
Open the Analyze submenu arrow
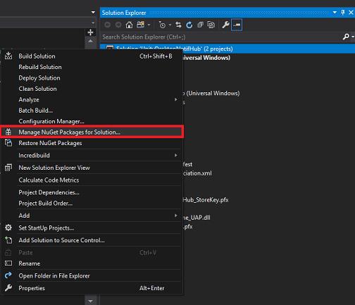pos(175,99)
